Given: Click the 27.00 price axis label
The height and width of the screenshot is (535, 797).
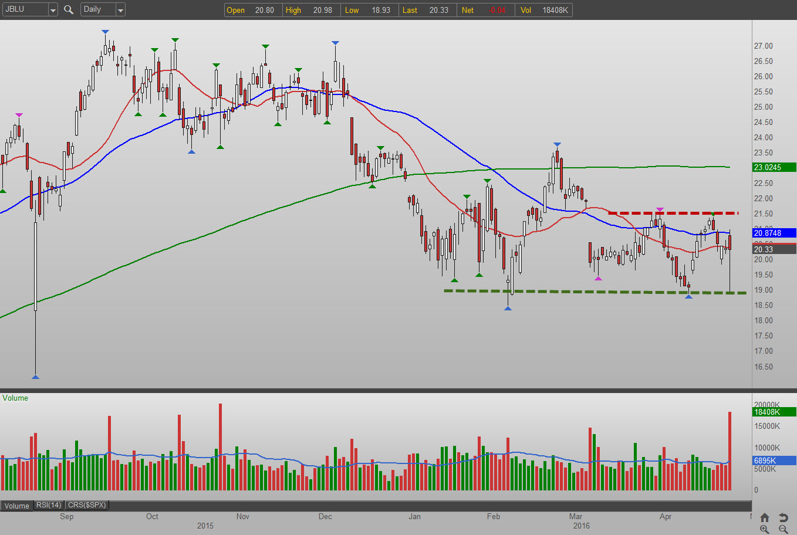Looking at the screenshot, I should 763,46.
